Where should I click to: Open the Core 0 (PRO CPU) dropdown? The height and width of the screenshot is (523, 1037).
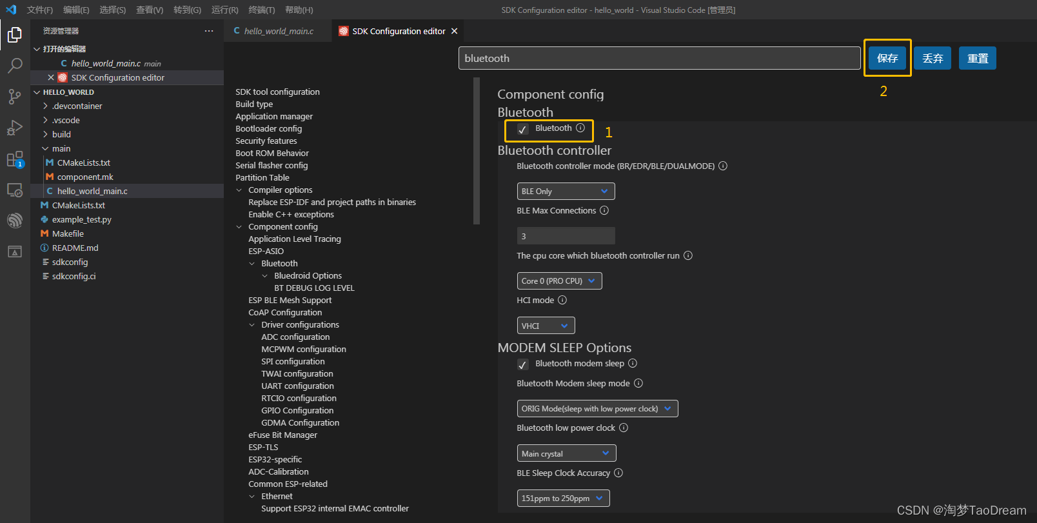tap(559, 281)
